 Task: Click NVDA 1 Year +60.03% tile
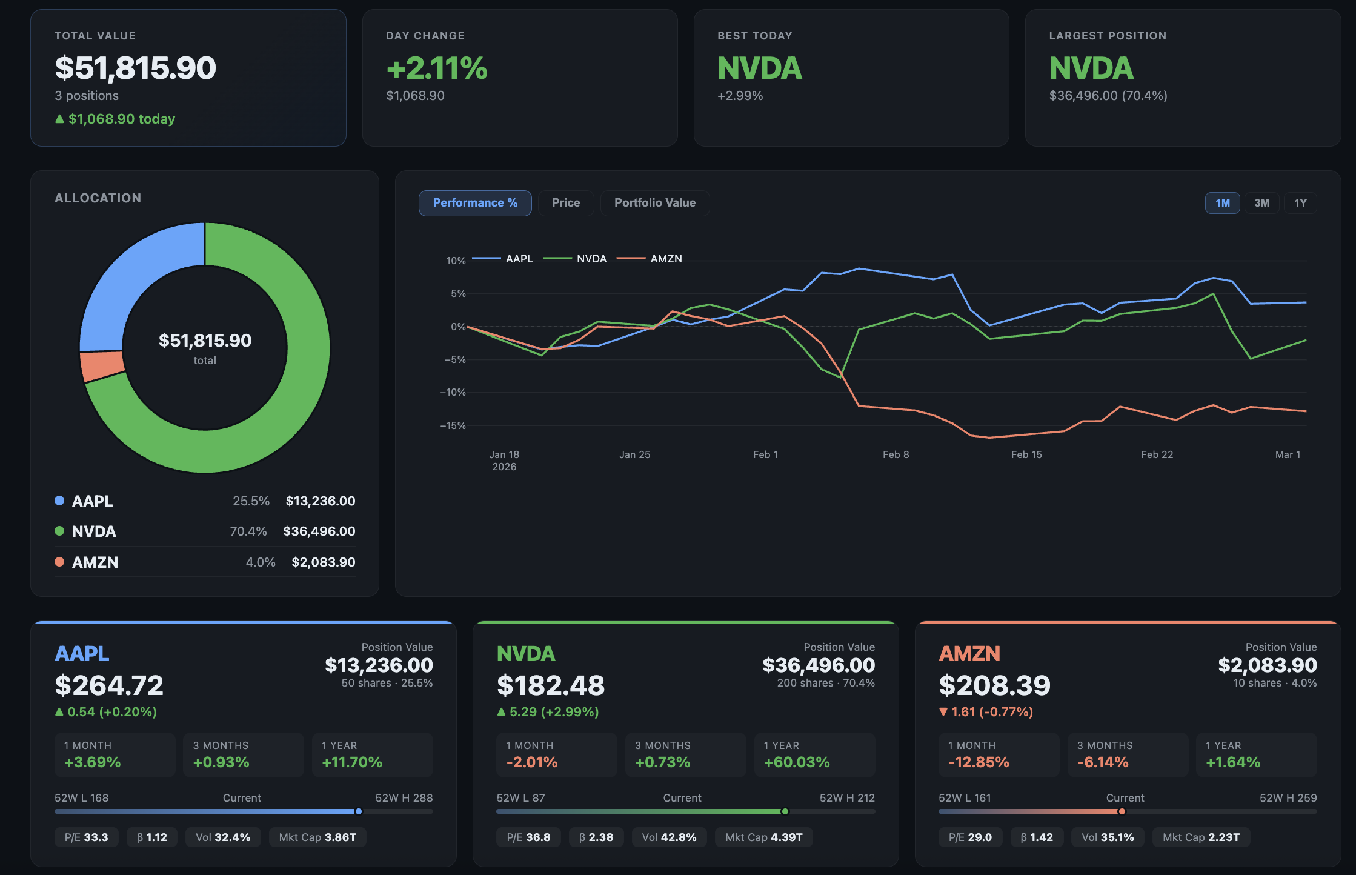point(815,755)
